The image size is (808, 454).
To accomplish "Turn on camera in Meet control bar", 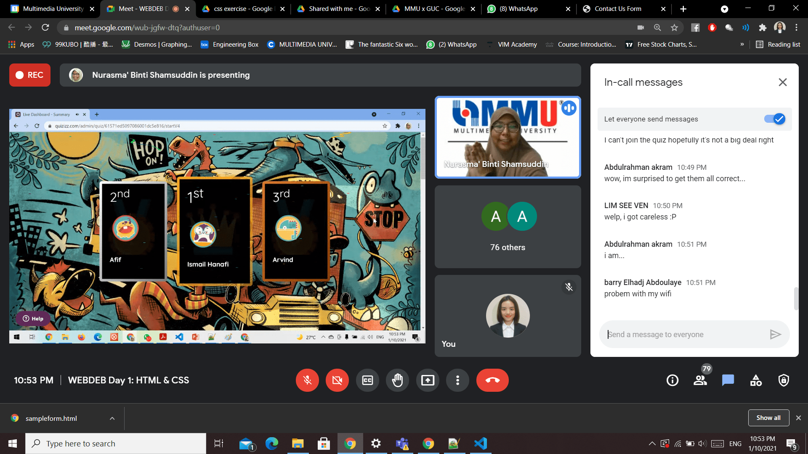I will click(337, 380).
